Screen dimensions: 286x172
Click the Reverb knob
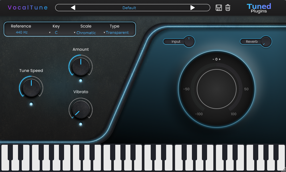click(x=266, y=42)
